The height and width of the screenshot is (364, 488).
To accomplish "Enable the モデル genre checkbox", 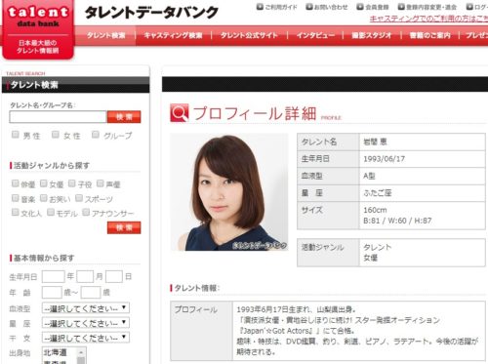I will coord(51,212).
